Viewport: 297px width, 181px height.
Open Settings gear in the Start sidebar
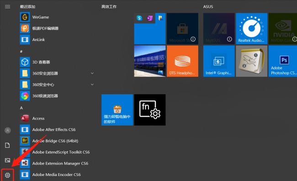click(8, 175)
